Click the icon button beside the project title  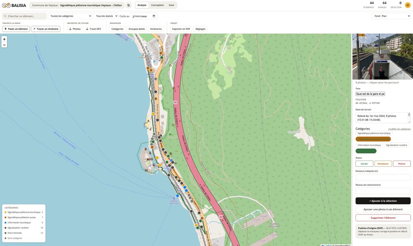[128, 5]
